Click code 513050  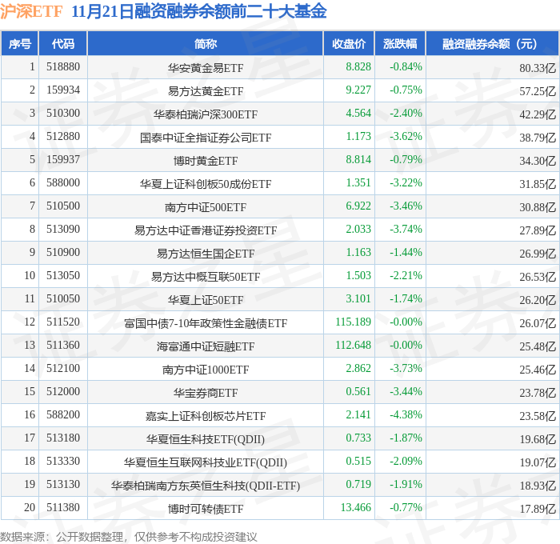[63, 276]
